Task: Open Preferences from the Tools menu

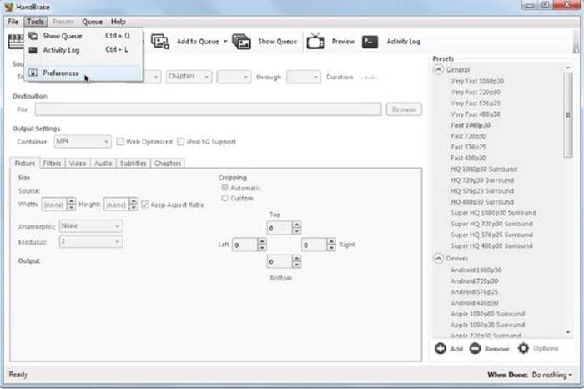Action: (83, 73)
